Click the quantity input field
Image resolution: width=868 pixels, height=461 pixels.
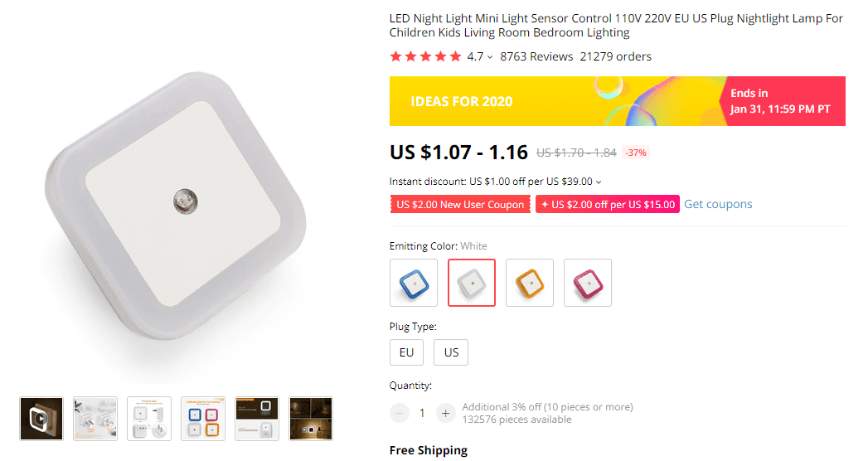click(422, 413)
